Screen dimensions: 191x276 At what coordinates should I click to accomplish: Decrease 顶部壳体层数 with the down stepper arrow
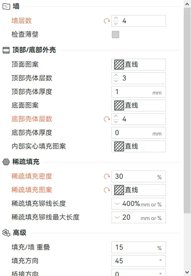116,81
